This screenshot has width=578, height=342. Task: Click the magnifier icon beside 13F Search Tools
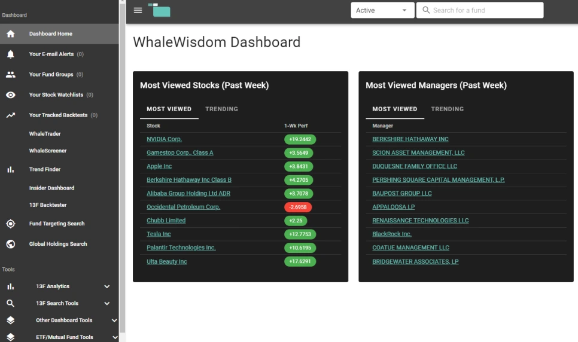tap(11, 303)
